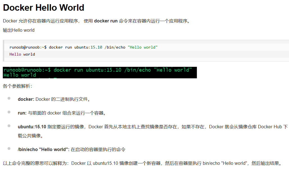Click the "run:" bullet item description

coord(62,113)
